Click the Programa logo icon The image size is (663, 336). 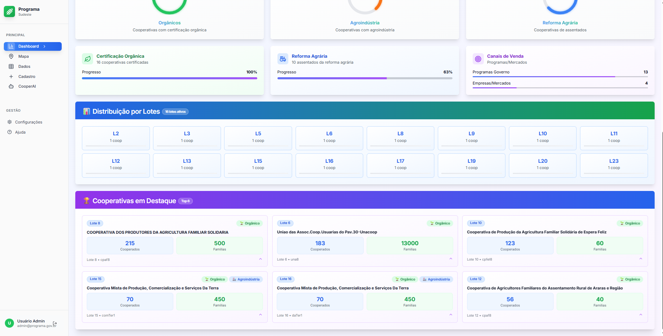[x=9, y=11]
